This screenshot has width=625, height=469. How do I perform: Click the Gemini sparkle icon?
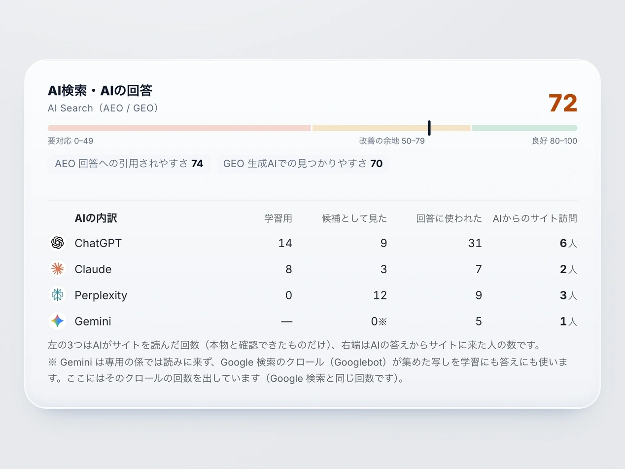point(58,321)
